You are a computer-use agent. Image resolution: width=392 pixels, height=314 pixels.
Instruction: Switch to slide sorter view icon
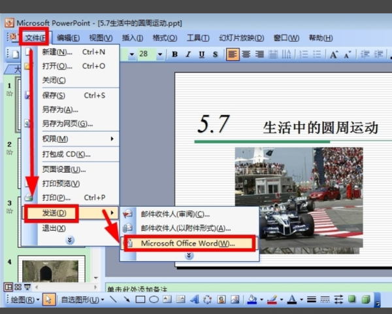pyautogui.click(x=18, y=287)
